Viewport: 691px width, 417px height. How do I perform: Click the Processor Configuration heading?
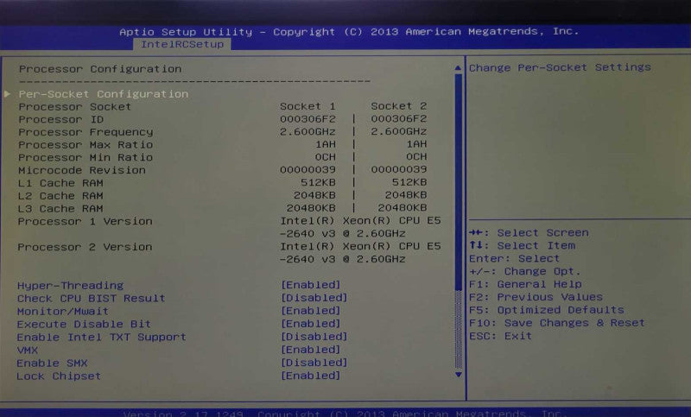(100, 69)
